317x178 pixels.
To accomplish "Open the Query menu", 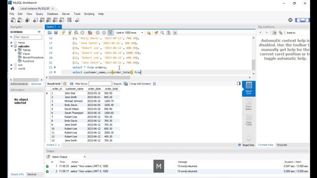I will [x=40, y=14].
